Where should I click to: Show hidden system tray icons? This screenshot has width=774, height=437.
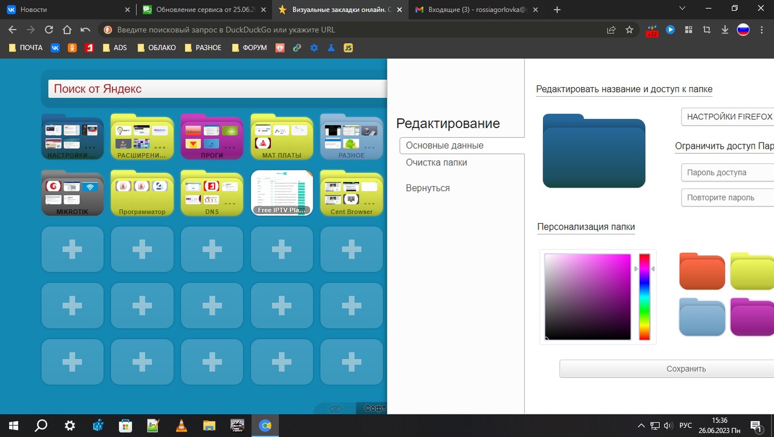641,426
